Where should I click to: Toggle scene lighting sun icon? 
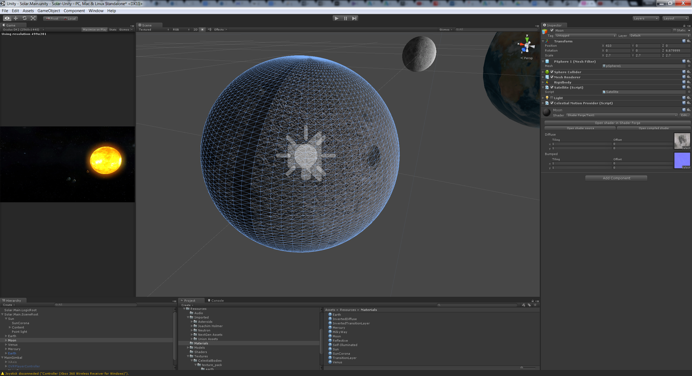tap(202, 29)
